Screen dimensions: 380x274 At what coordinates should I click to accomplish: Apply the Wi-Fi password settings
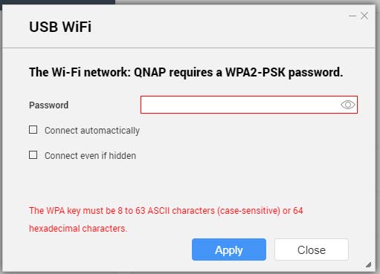point(229,249)
